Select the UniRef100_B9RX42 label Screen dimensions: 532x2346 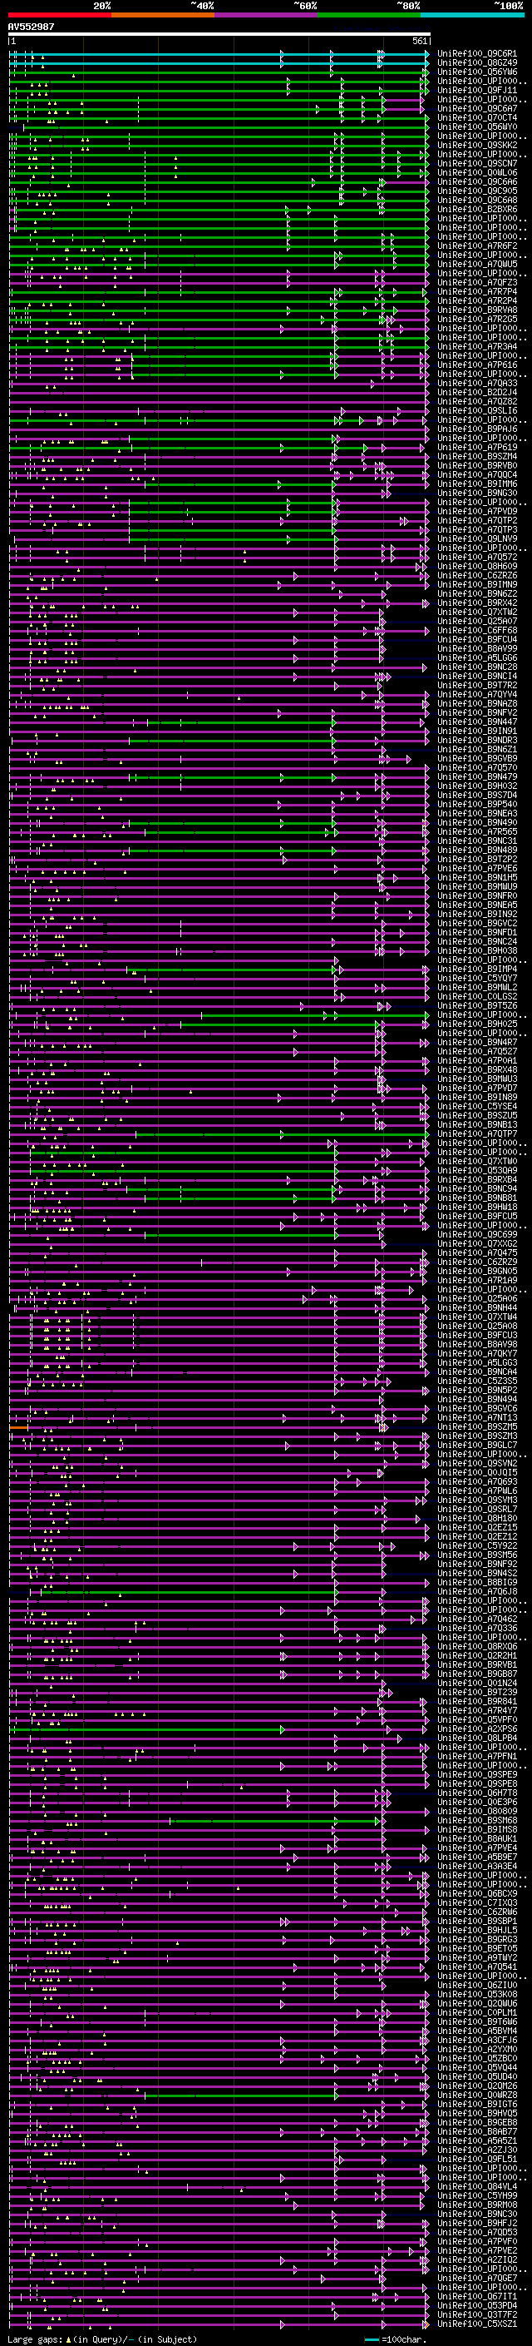pyautogui.click(x=477, y=603)
